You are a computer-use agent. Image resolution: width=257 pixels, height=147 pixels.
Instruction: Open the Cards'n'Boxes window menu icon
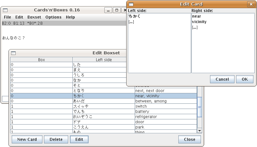click(5, 10)
